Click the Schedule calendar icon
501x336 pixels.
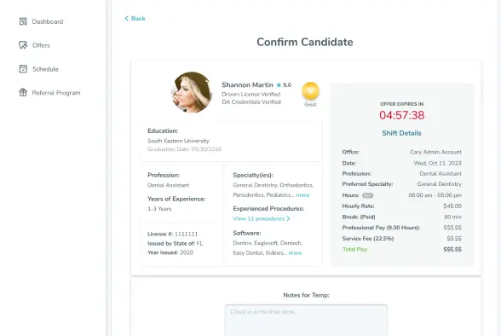[x=23, y=69]
